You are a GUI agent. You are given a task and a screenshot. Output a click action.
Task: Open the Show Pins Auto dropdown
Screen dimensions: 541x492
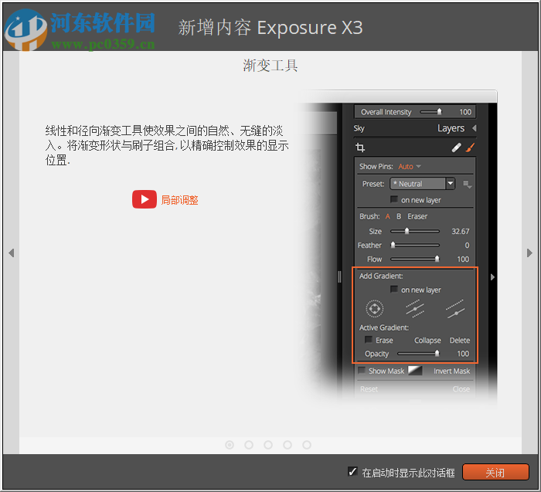pyautogui.click(x=410, y=167)
